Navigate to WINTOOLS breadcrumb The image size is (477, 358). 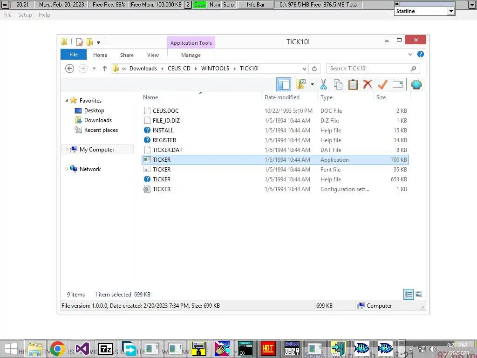pyautogui.click(x=215, y=69)
